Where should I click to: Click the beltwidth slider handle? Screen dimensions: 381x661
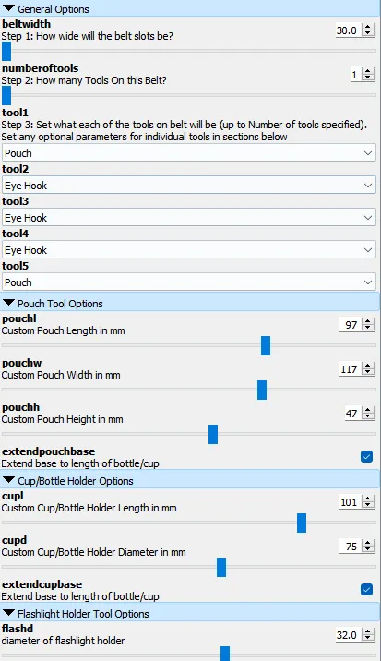pos(6,52)
